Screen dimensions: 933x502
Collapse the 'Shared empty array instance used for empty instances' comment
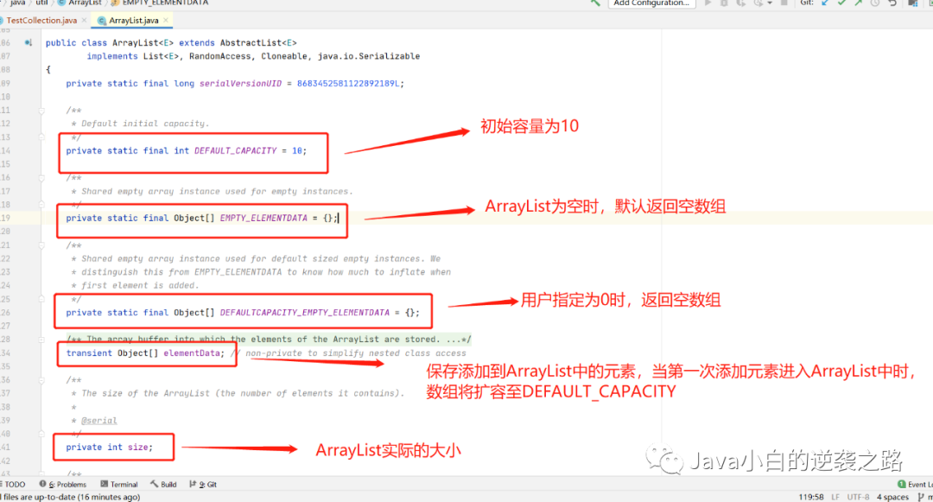[x=41, y=178]
